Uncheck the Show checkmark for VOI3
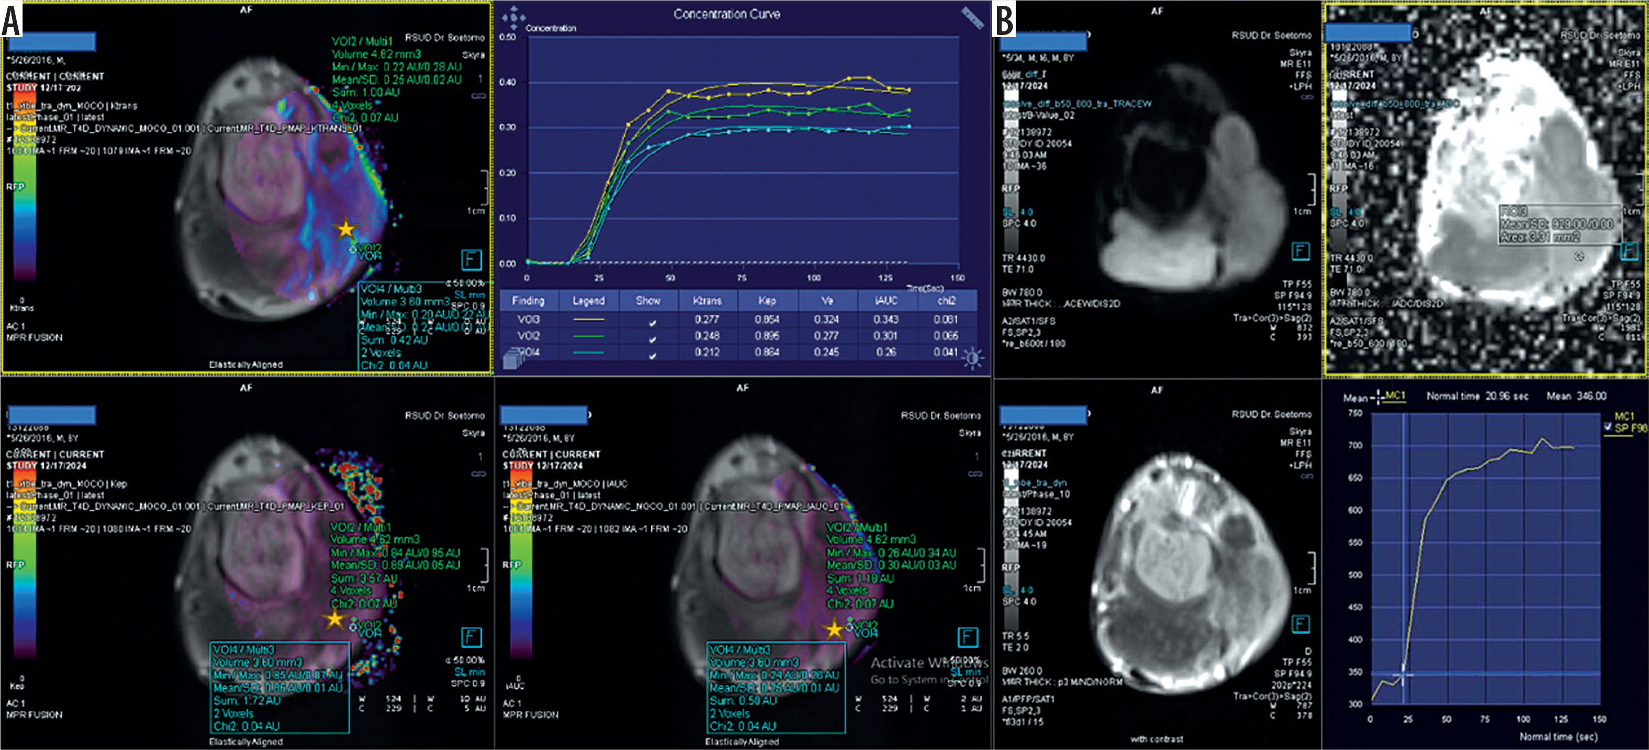The height and width of the screenshot is (750, 1649). click(x=652, y=323)
